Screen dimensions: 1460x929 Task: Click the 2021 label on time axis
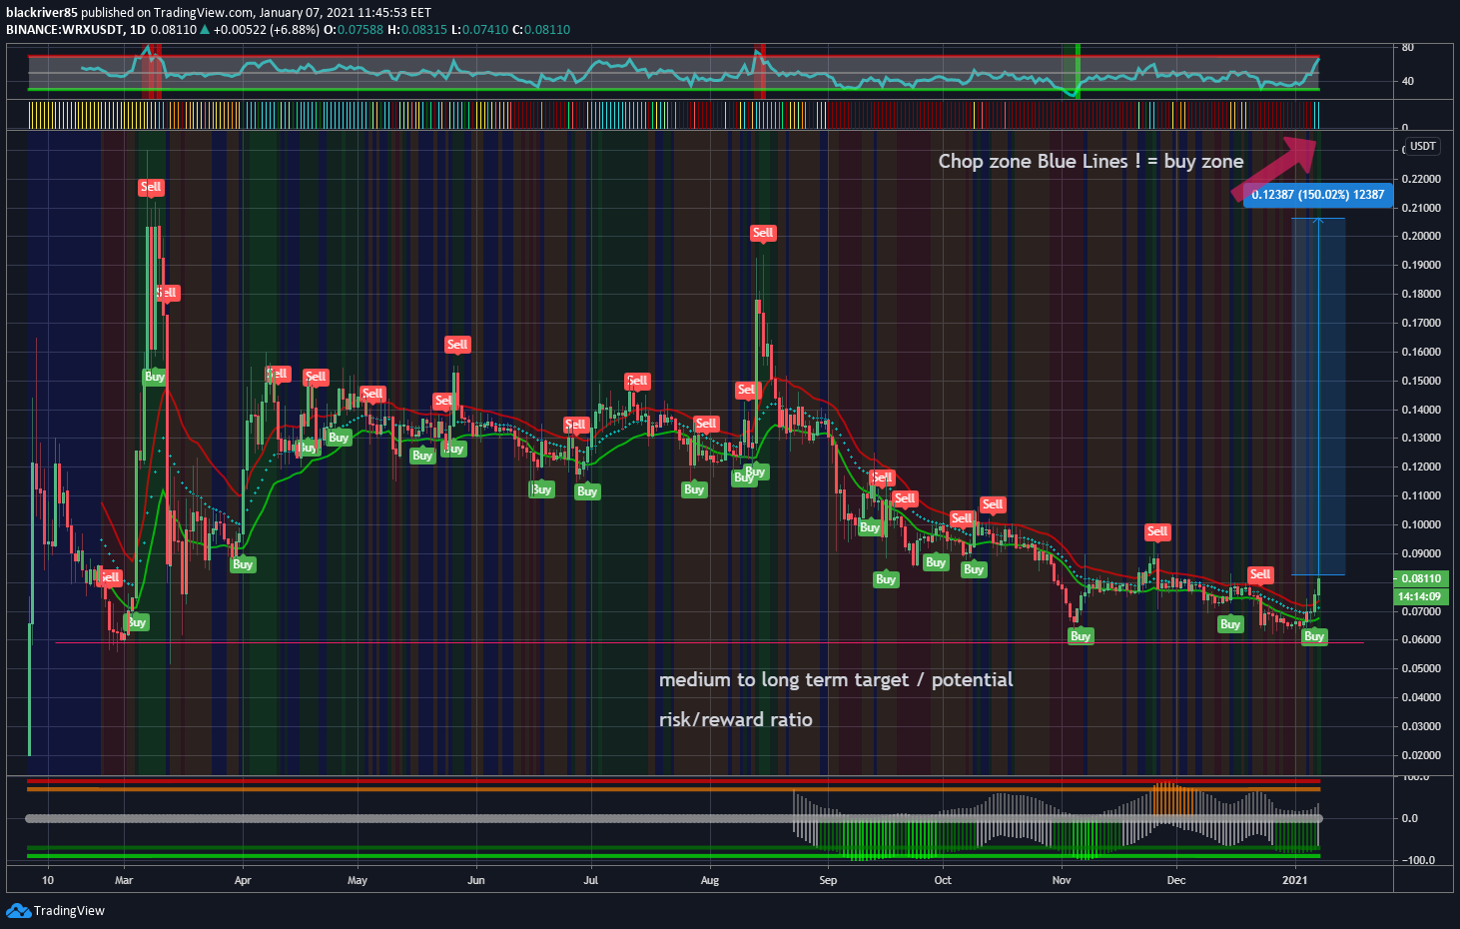[1294, 880]
